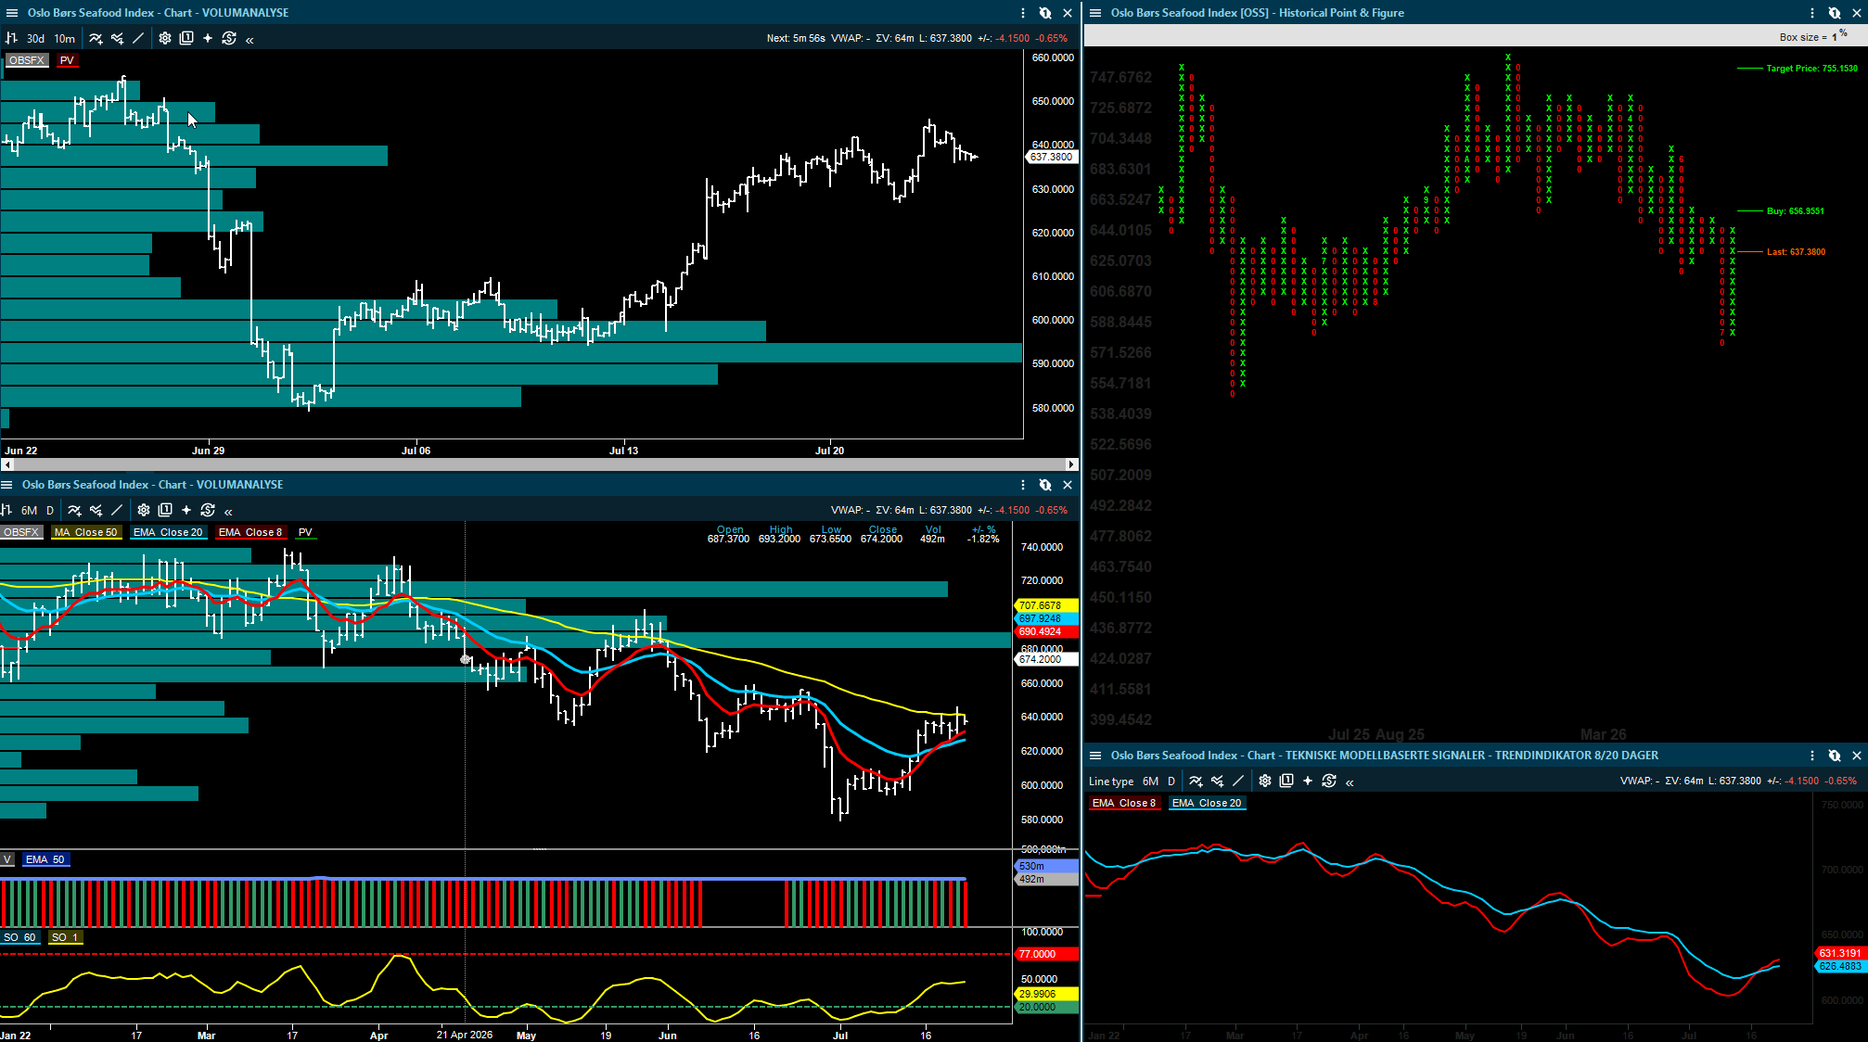1868x1042 pixels.
Task: Open Line type selector in Trendindikator chart
Action: tap(1111, 781)
